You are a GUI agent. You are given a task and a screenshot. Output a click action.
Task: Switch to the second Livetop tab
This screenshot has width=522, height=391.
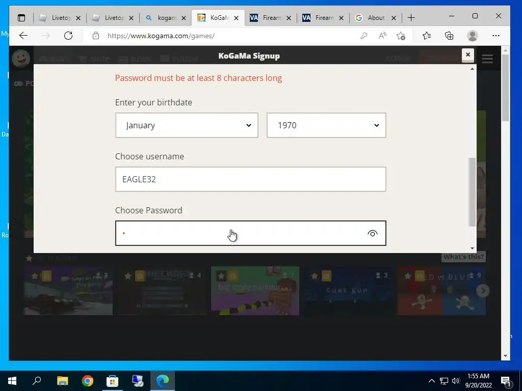coord(113,18)
